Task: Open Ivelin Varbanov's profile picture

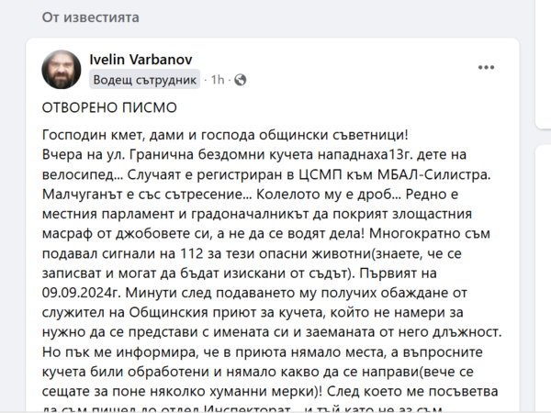Action: pyautogui.click(x=62, y=69)
